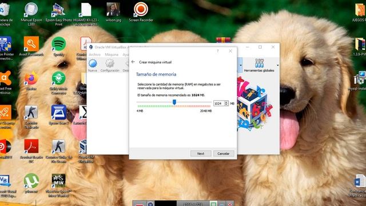Click Herramientas globales in VirtualBox

[x=259, y=65]
